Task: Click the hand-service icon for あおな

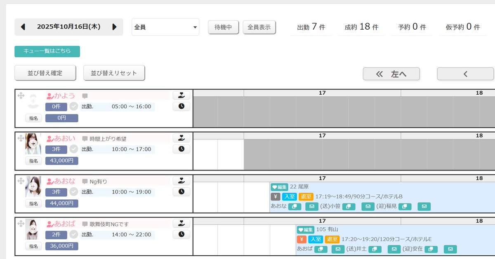Action: pyautogui.click(x=181, y=181)
